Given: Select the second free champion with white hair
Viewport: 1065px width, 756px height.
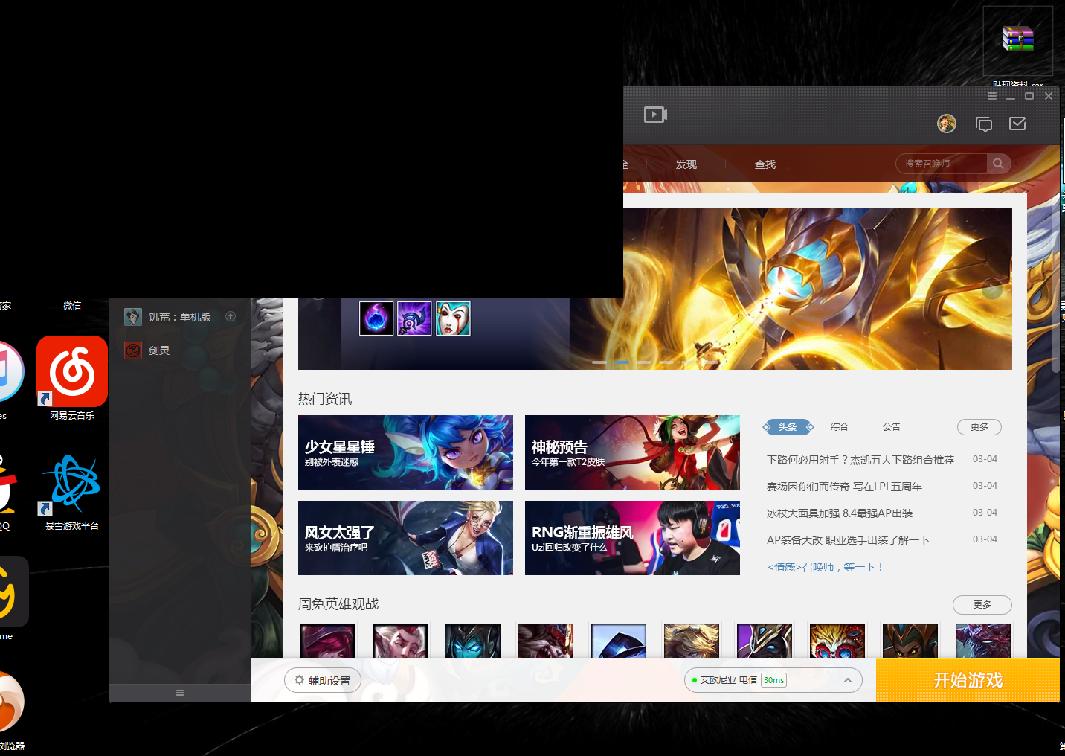Looking at the screenshot, I should click(x=400, y=641).
